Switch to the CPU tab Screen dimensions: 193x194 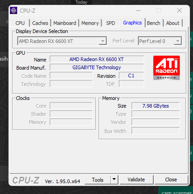[20, 23]
